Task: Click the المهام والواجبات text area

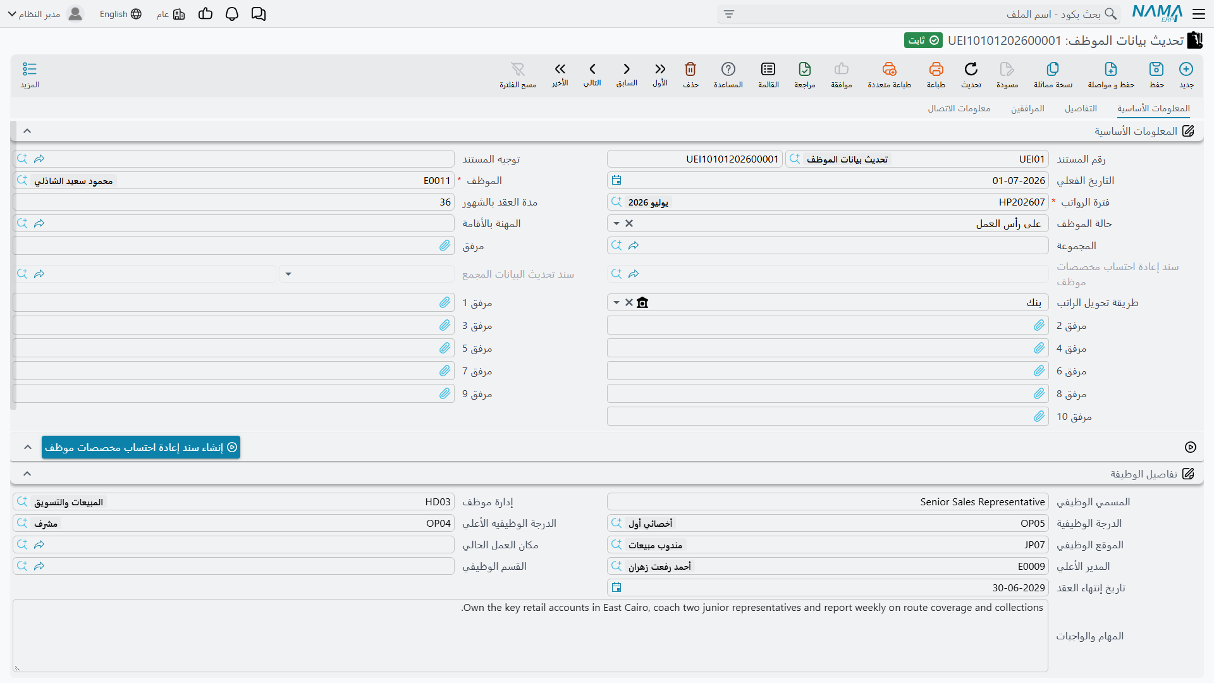Action: click(x=530, y=636)
